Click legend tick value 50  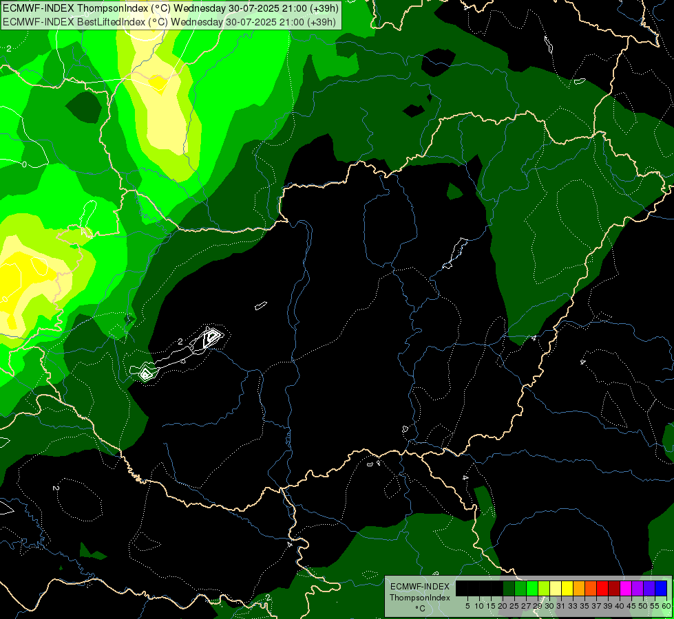tap(643, 606)
